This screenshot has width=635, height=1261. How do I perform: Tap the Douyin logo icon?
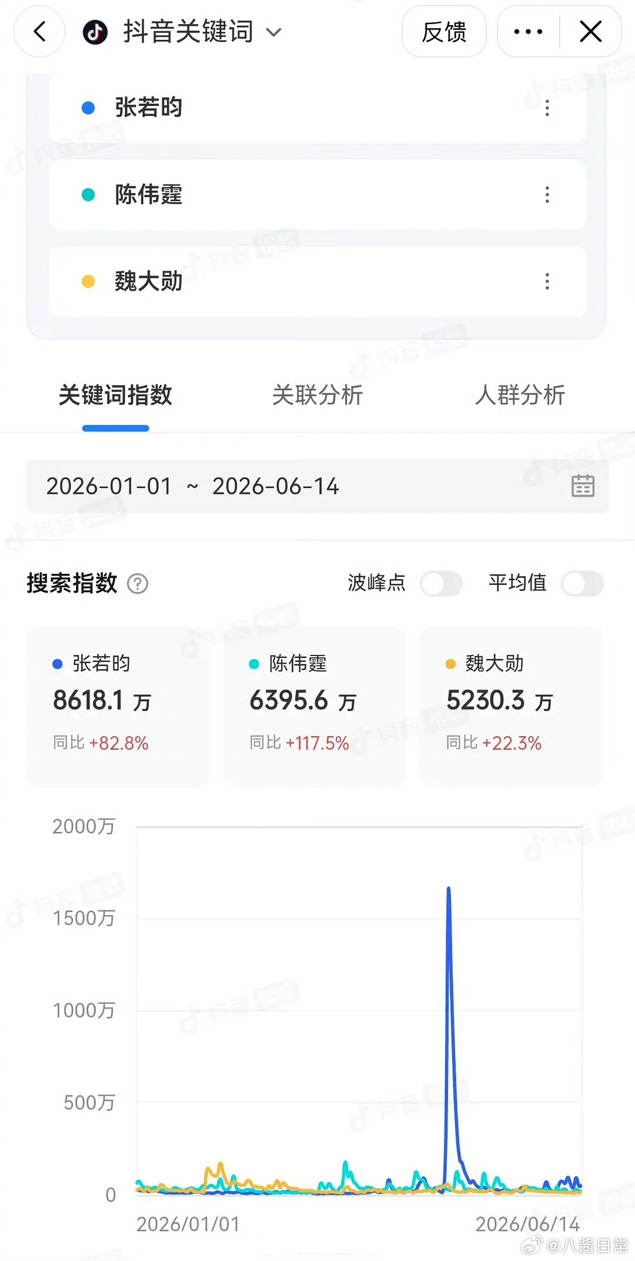point(95,32)
